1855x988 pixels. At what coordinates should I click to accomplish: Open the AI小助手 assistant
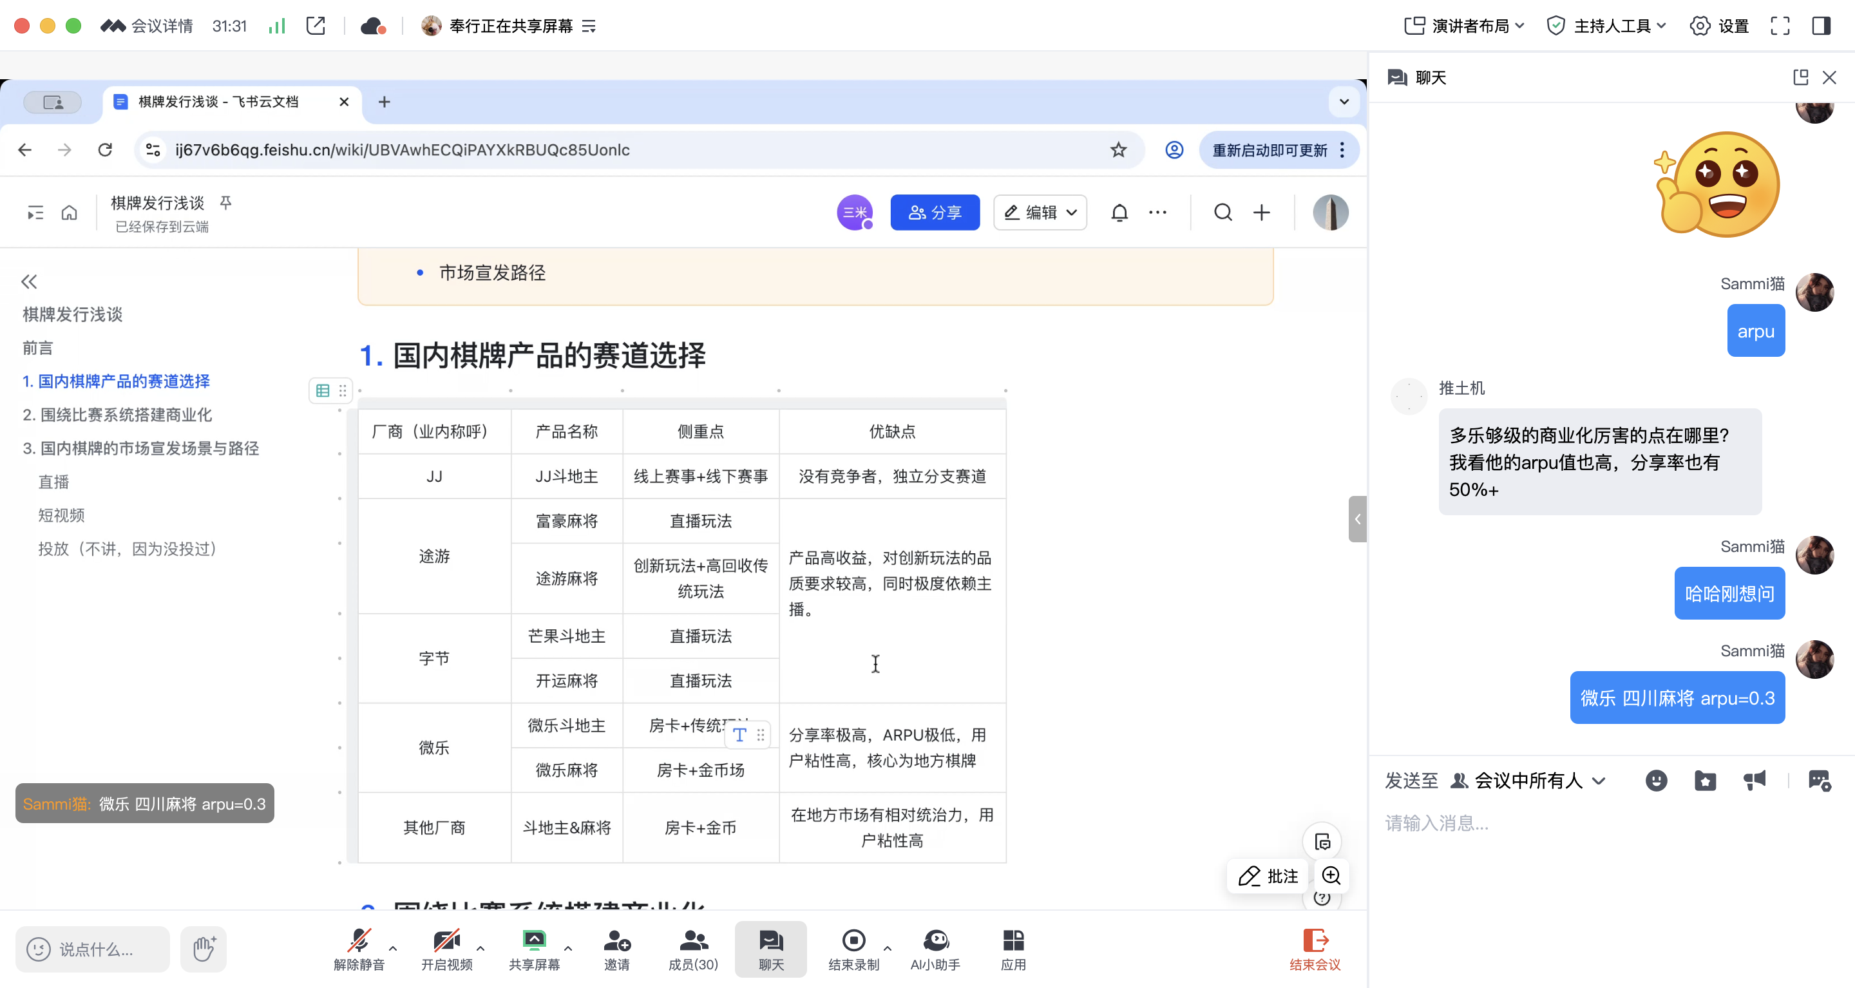935,949
